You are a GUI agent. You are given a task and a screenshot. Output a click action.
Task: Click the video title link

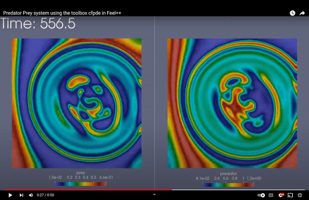(62, 13)
